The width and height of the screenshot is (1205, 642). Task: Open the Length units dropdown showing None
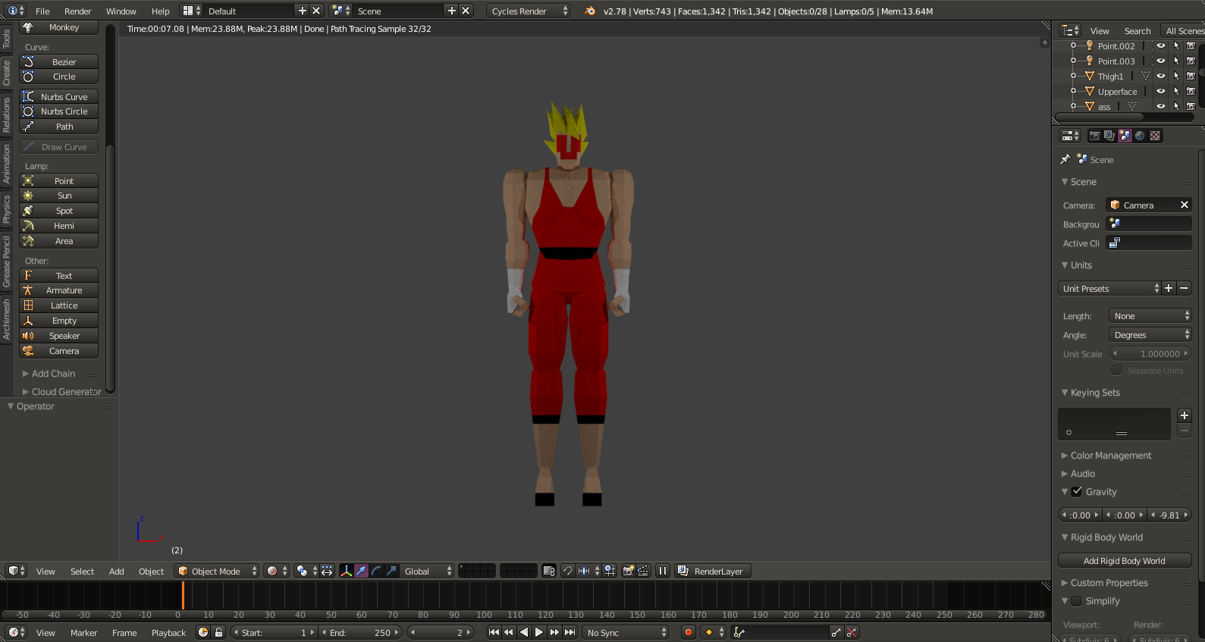click(1150, 316)
